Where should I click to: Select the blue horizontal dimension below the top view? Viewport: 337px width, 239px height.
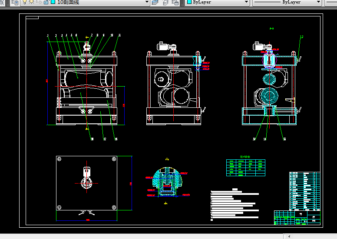tap(86, 220)
